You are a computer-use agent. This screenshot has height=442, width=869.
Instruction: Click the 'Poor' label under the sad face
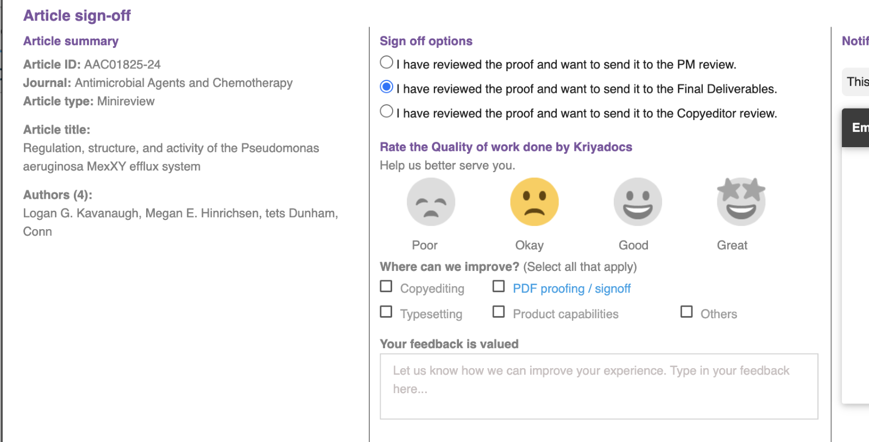tap(424, 245)
